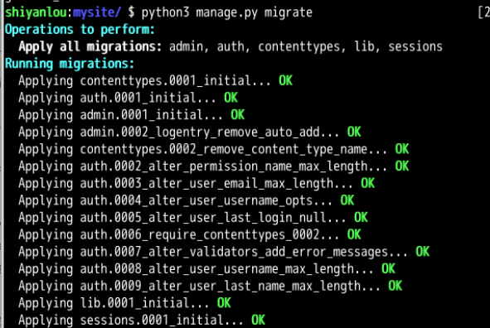Image resolution: width=490 pixels, height=328 pixels.
Task: Click the command 'python3 manage.py migrate'
Action: (x=227, y=12)
